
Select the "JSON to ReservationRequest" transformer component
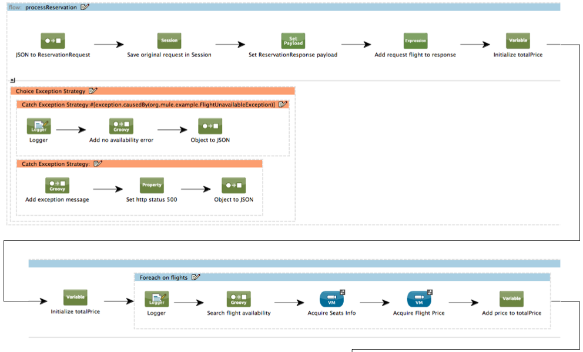click(x=52, y=40)
